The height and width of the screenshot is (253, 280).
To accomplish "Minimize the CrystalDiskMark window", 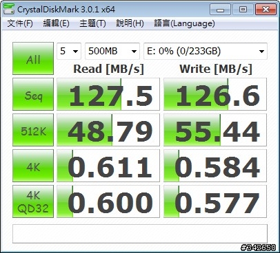I will 220,10.
